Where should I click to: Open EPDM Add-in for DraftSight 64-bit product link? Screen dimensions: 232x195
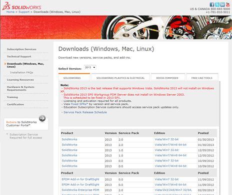tap(80, 184)
